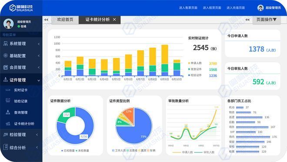The width and height of the screenshot is (287, 162).
Task: Open the 页面操作 dropdown
Action: click(x=266, y=19)
